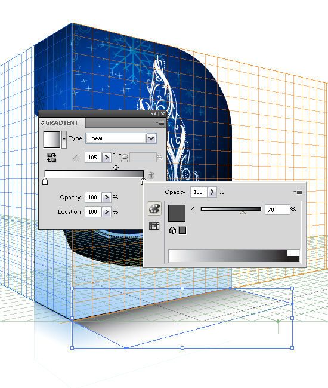Click the reverse gradient icon
The image size is (328, 388).
point(51,158)
